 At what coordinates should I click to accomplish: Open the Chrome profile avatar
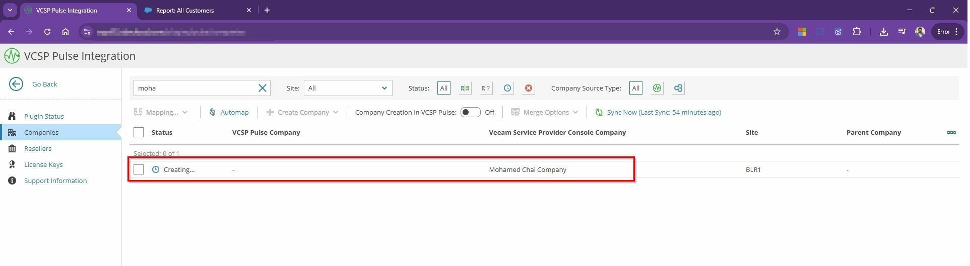pos(920,32)
